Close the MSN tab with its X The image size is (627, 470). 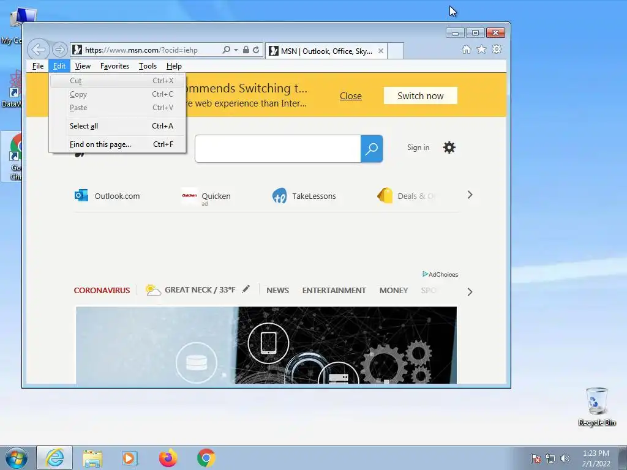pyautogui.click(x=381, y=51)
